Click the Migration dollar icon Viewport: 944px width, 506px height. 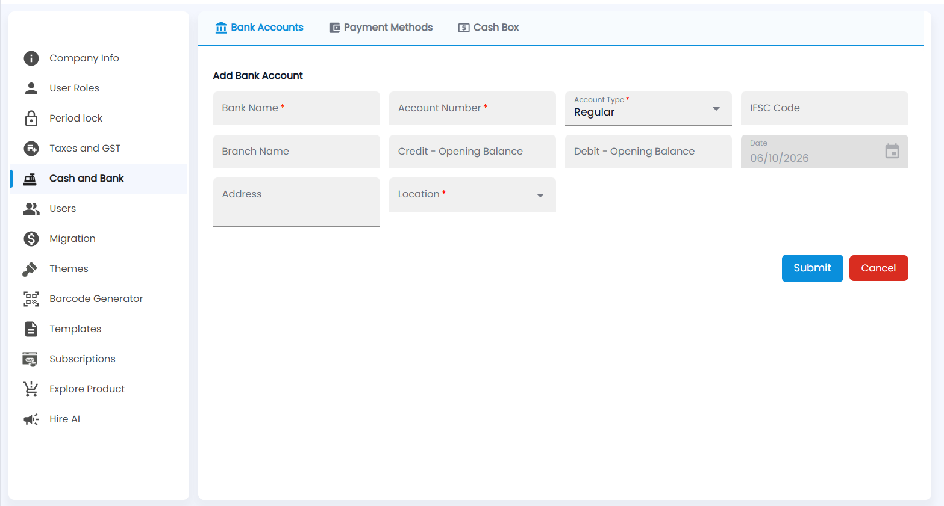coord(31,239)
